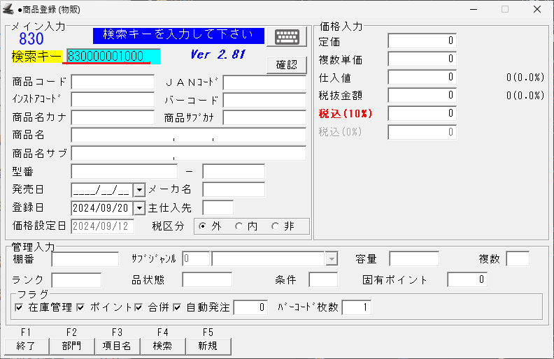Toggle the ポイント checkbox
The height and width of the screenshot is (359, 554).
click(x=81, y=307)
